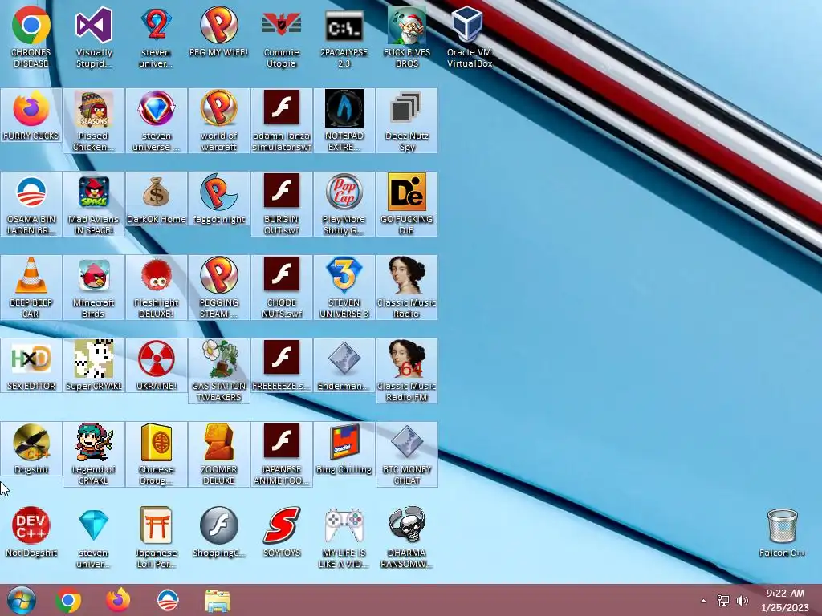Open the NOTEPAD EXTRE... desktop icon
This screenshot has width=822, height=616.
[x=344, y=120]
